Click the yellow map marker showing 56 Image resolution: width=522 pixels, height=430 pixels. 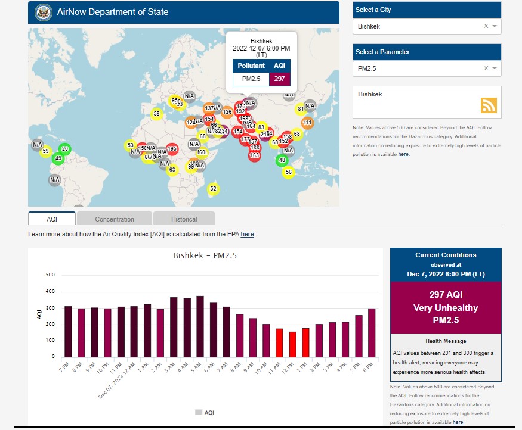point(289,172)
